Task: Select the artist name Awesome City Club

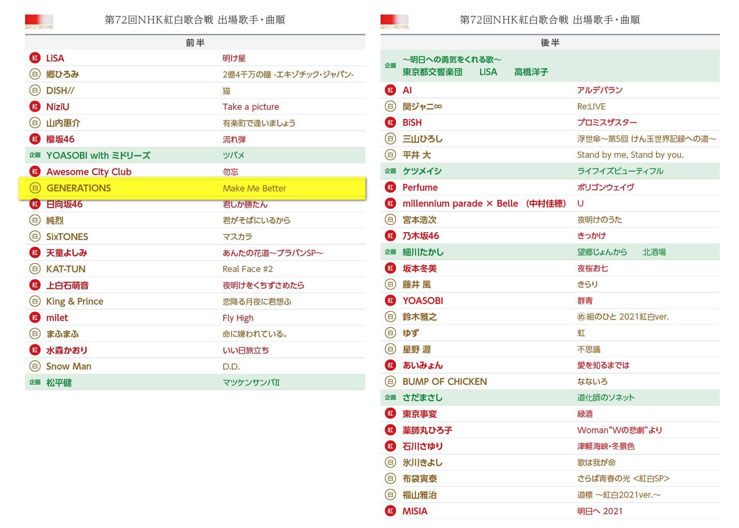Action: 89,172
